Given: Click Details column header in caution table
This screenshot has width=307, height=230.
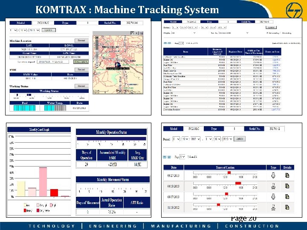Looking at the screenshot, I should pyautogui.click(x=287, y=167).
